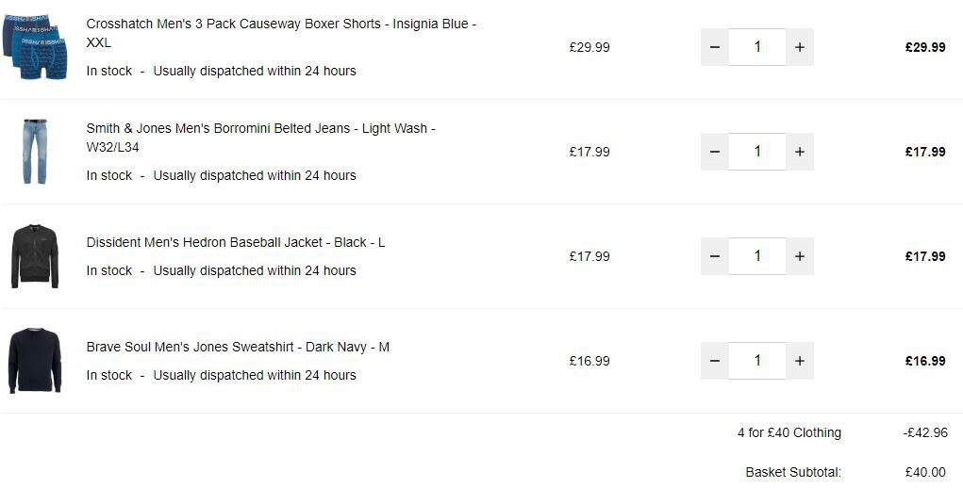Open the dark navy sweatshirt thumbnail
This screenshot has height=488, width=963.
35,361
